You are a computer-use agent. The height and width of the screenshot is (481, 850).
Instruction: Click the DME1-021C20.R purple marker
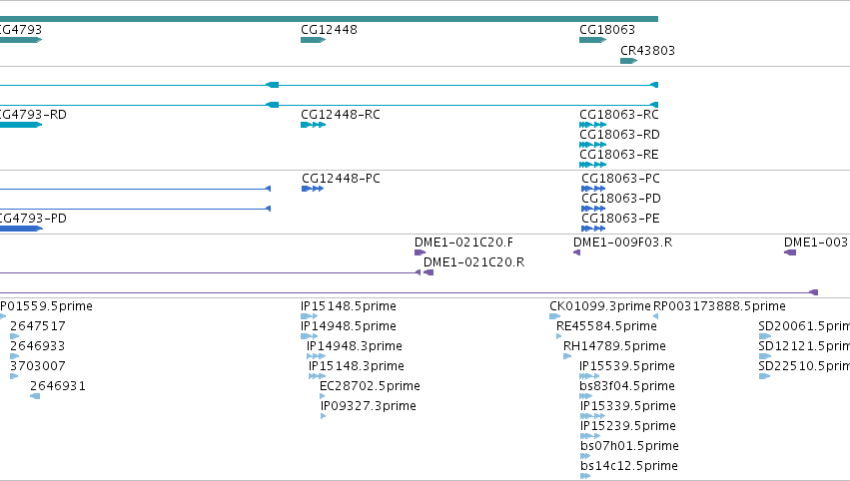pos(428,272)
